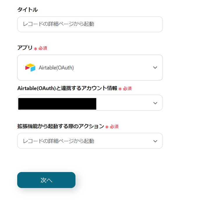Image resolution: width=206 pixels, height=204 pixels.
Task: Click the アプリ field label
Action: point(25,48)
